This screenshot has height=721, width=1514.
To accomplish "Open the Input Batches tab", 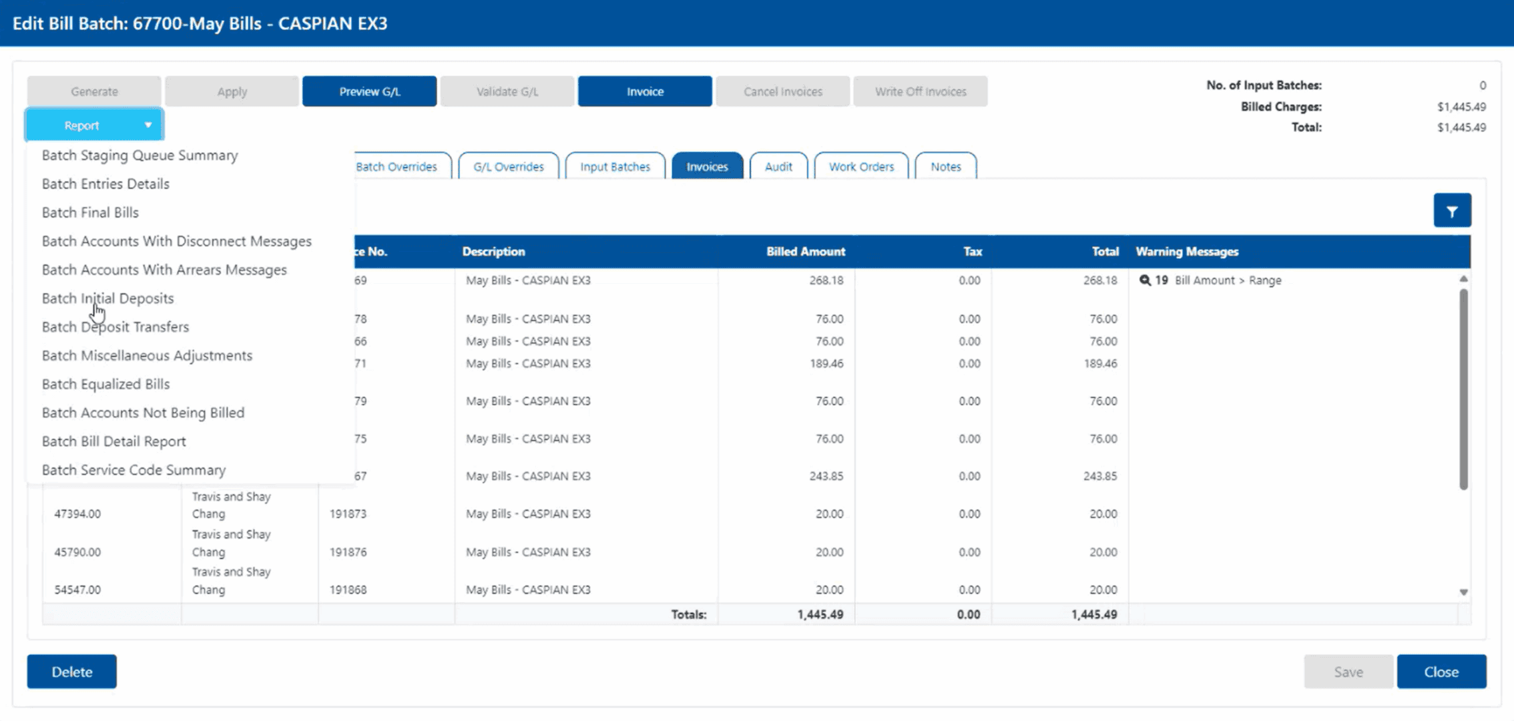I will coord(615,166).
